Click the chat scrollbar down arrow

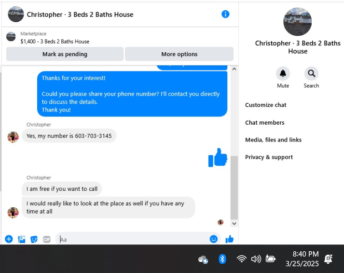[234, 224]
